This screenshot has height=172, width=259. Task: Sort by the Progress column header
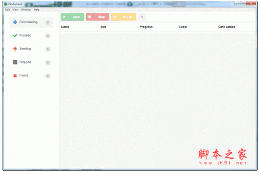[x=146, y=27]
